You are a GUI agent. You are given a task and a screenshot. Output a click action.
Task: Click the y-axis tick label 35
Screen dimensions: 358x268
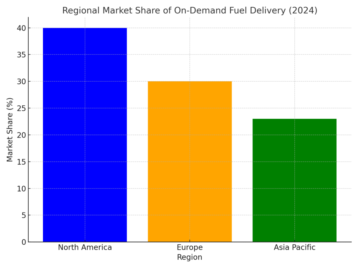coord(22,55)
